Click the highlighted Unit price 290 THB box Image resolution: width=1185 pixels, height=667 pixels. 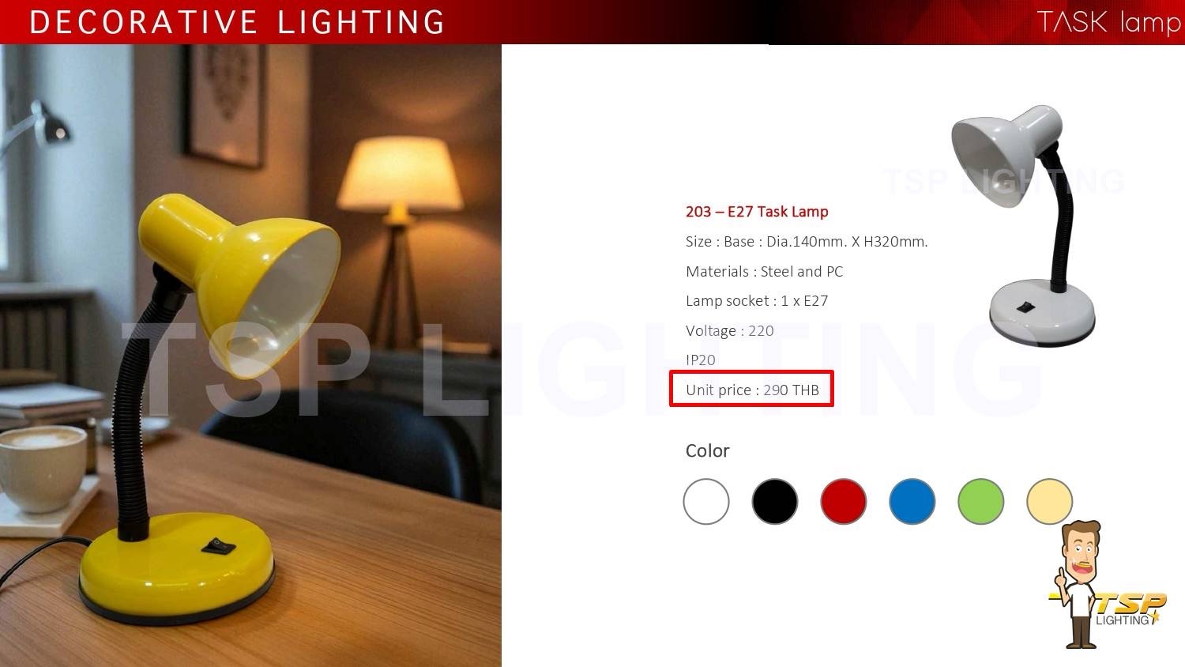751,389
